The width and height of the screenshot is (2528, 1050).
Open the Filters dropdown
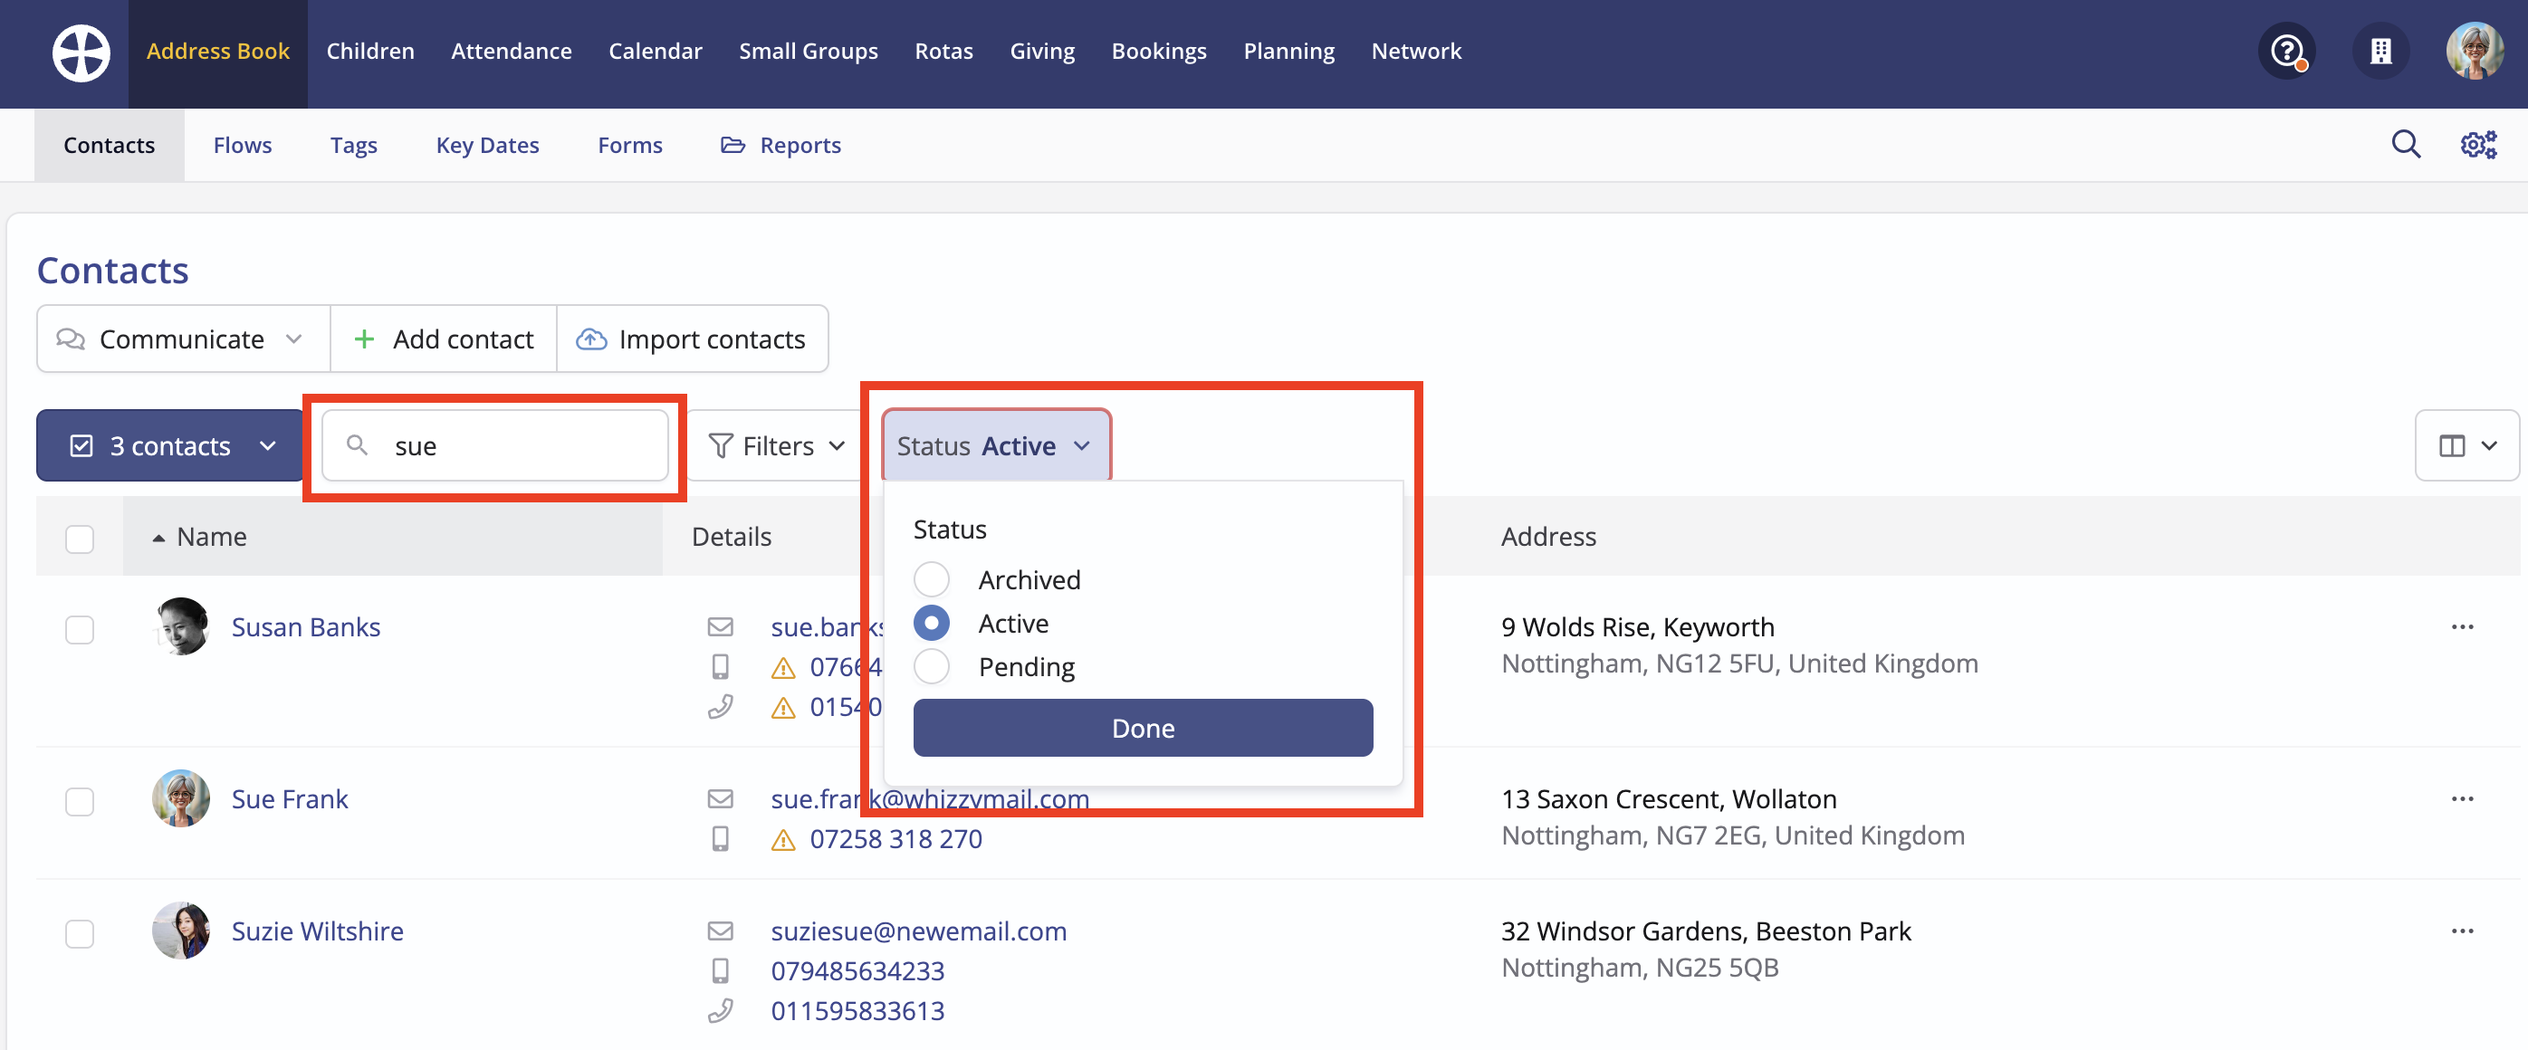(x=775, y=445)
